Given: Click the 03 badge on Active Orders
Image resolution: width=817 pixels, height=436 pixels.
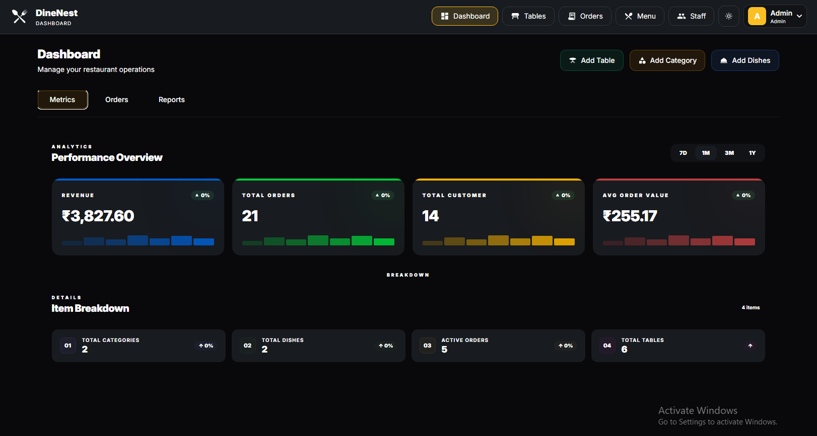Looking at the screenshot, I should click(x=427, y=345).
